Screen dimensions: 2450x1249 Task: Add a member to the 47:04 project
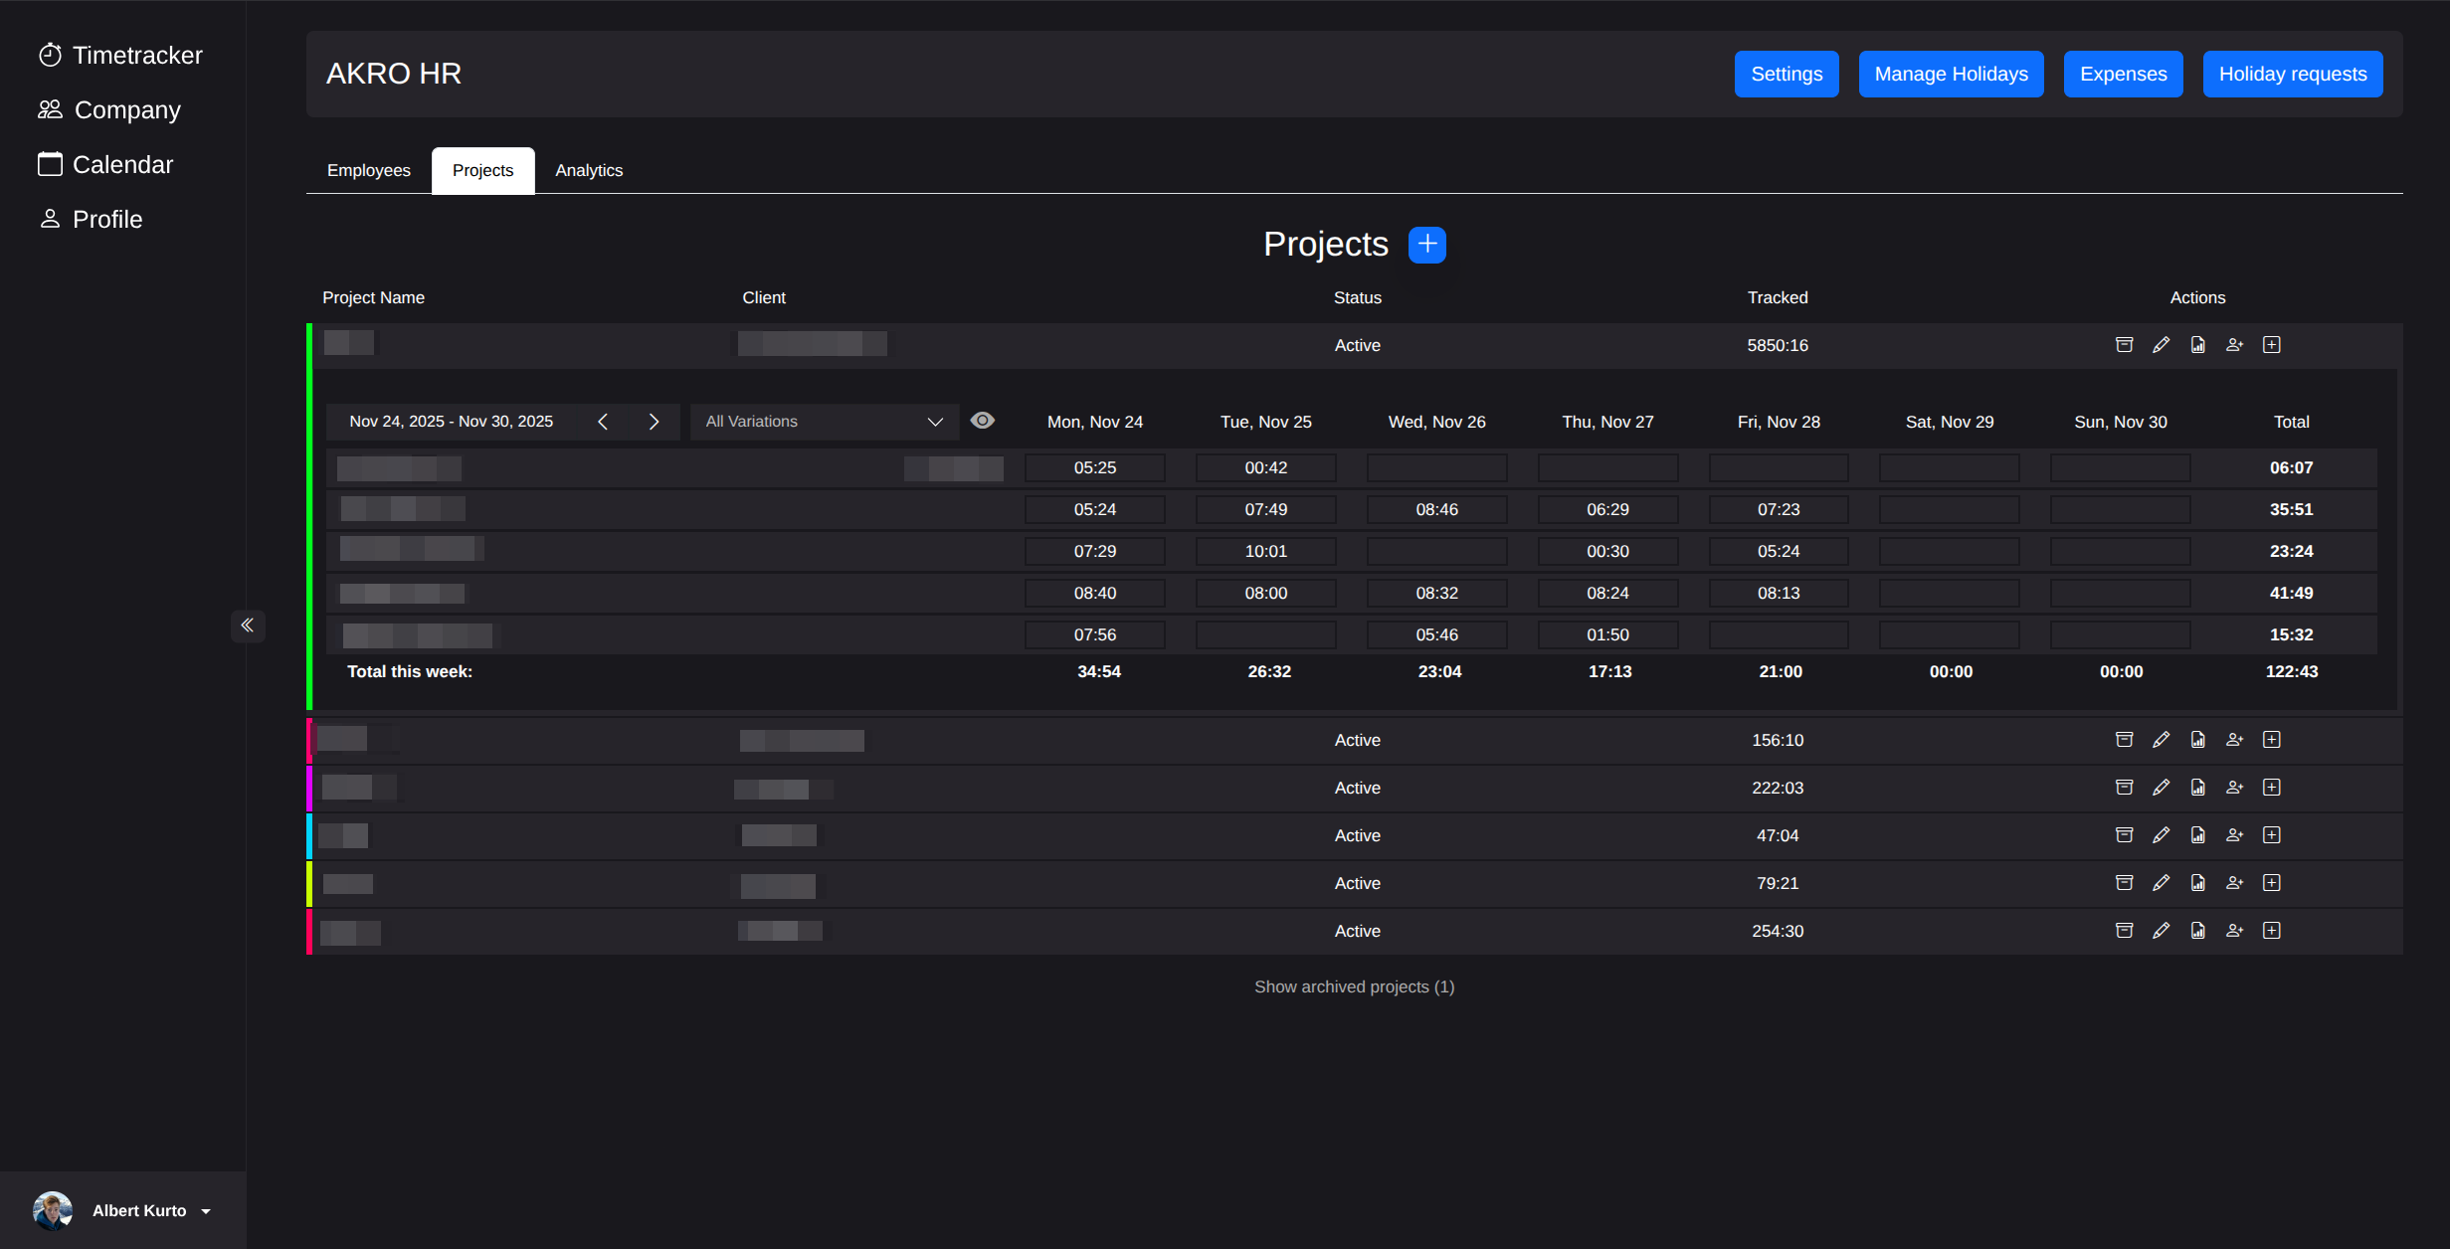2234,834
